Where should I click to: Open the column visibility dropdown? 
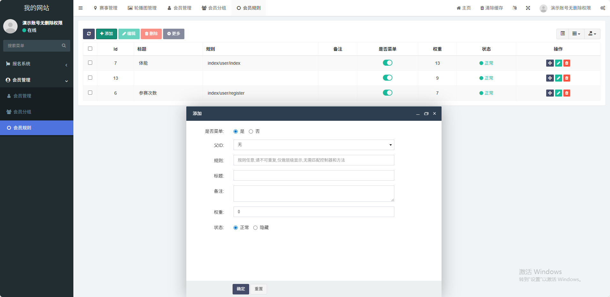point(576,34)
